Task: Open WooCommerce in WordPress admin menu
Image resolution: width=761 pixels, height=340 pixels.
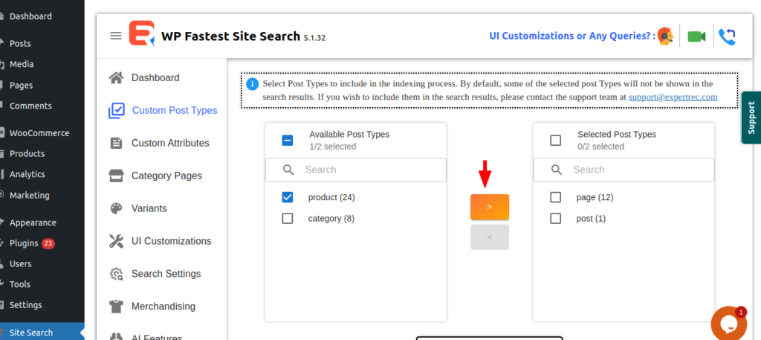Action: pos(39,133)
